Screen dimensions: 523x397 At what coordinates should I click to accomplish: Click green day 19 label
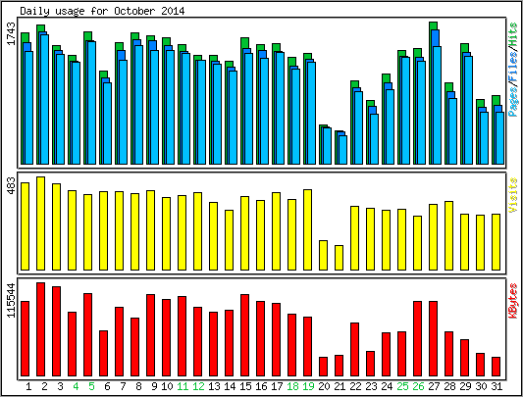[x=308, y=386]
